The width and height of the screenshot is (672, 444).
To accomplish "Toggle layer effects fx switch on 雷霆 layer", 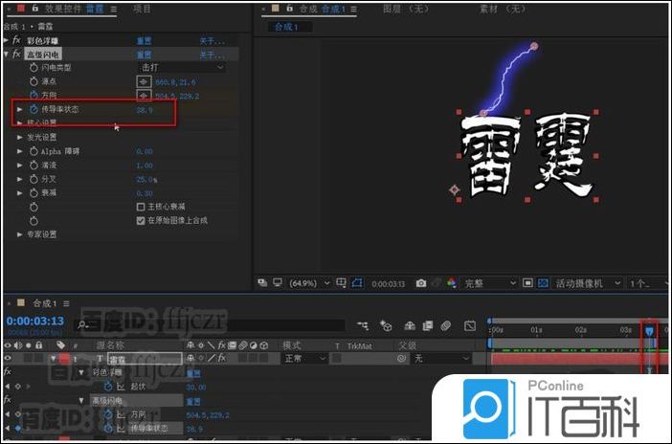I will pyautogui.click(x=221, y=358).
